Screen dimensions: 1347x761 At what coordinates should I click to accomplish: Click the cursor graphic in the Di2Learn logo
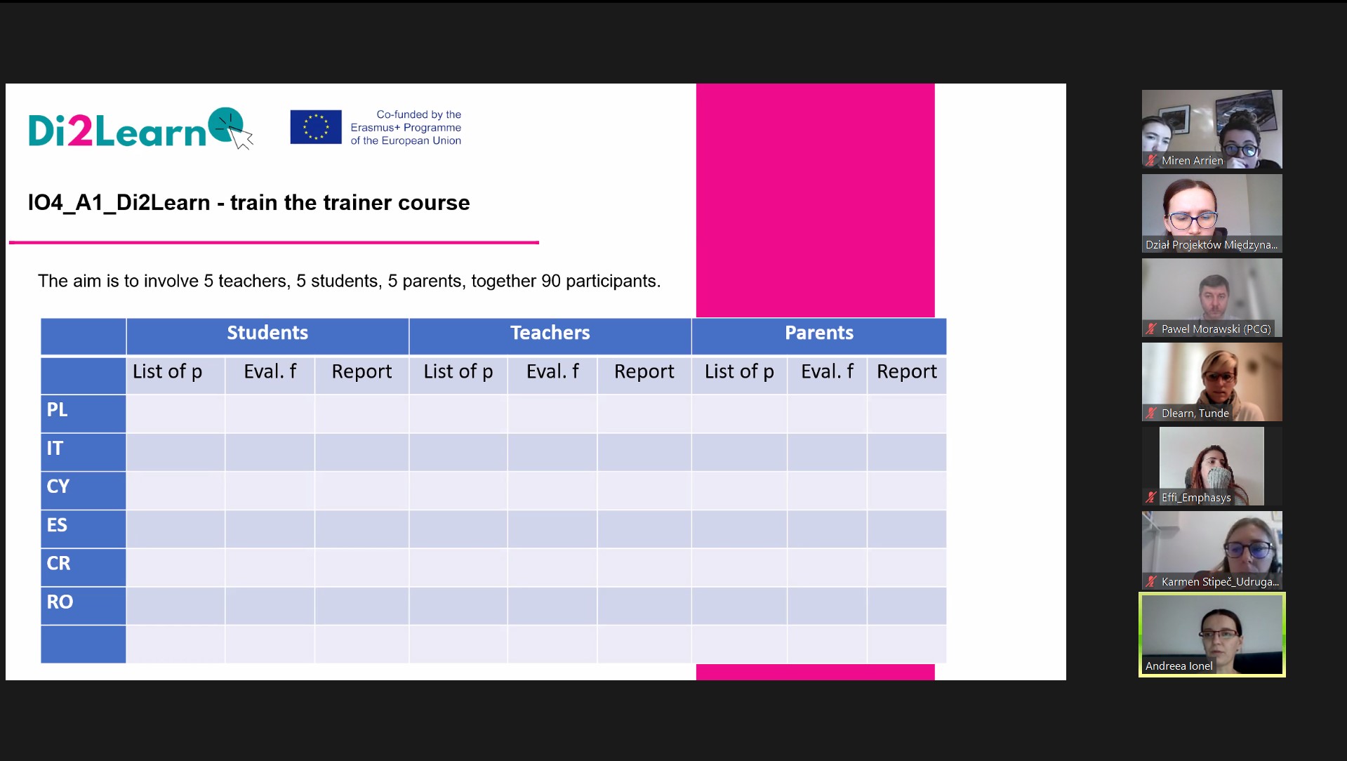point(241,138)
